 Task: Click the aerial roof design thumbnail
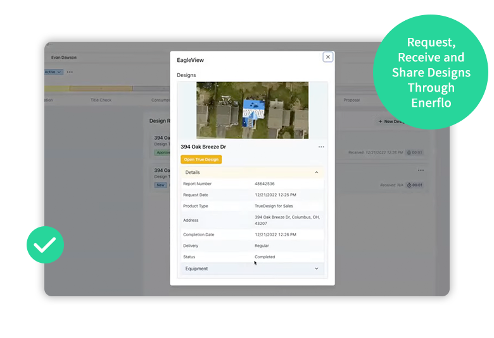[x=252, y=110]
